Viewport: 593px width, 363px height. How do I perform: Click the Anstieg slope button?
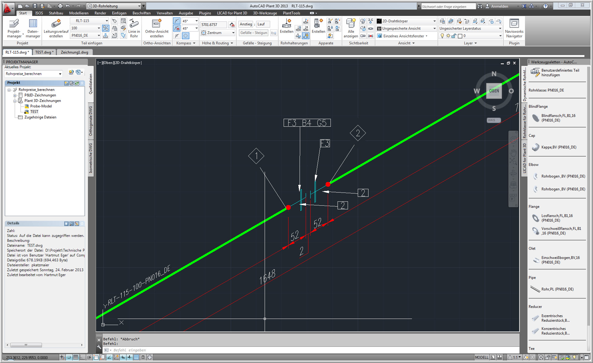pyautogui.click(x=246, y=24)
